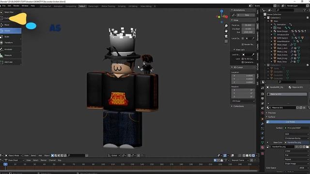
Task: Open the File menu
Action: 4,6
